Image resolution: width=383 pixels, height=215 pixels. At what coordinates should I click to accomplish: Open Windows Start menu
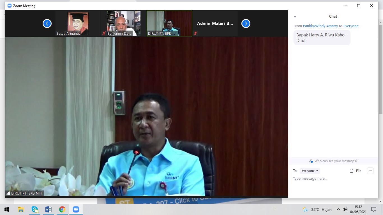(7, 209)
